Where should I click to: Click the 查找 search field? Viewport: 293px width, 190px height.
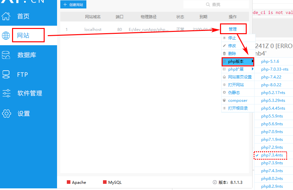pyautogui.click(x=216, y=4)
